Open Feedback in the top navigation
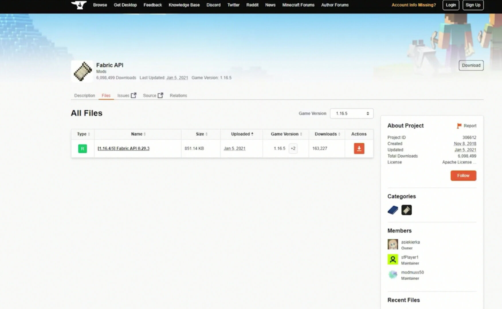Viewport: 502px width, 309px height. (153, 5)
